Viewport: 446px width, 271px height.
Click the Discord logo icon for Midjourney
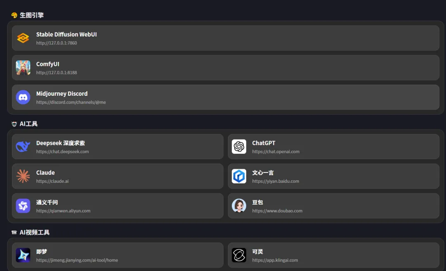pyautogui.click(x=23, y=97)
